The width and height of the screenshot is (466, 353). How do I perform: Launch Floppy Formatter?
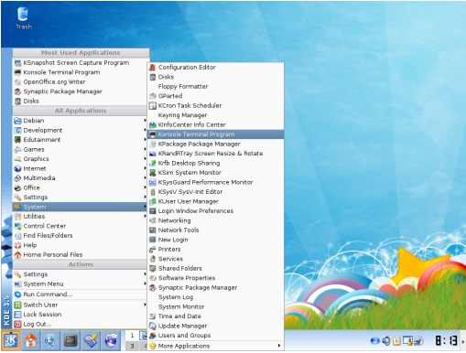[215, 87]
